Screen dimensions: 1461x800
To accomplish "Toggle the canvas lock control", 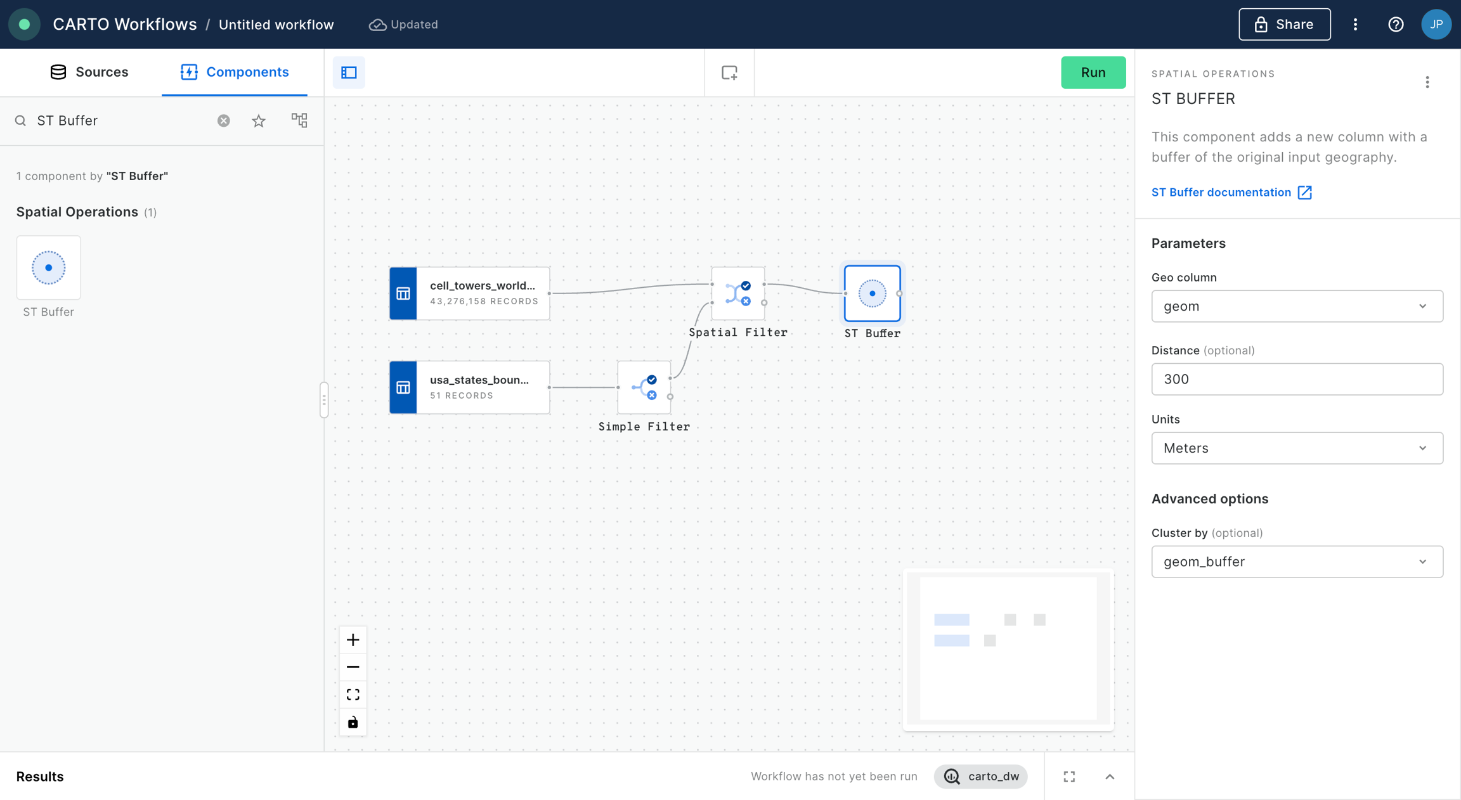I will (353, 722).
